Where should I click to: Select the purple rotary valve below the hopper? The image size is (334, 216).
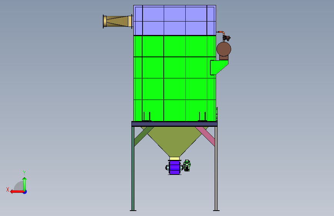click(x=175, y=167)
